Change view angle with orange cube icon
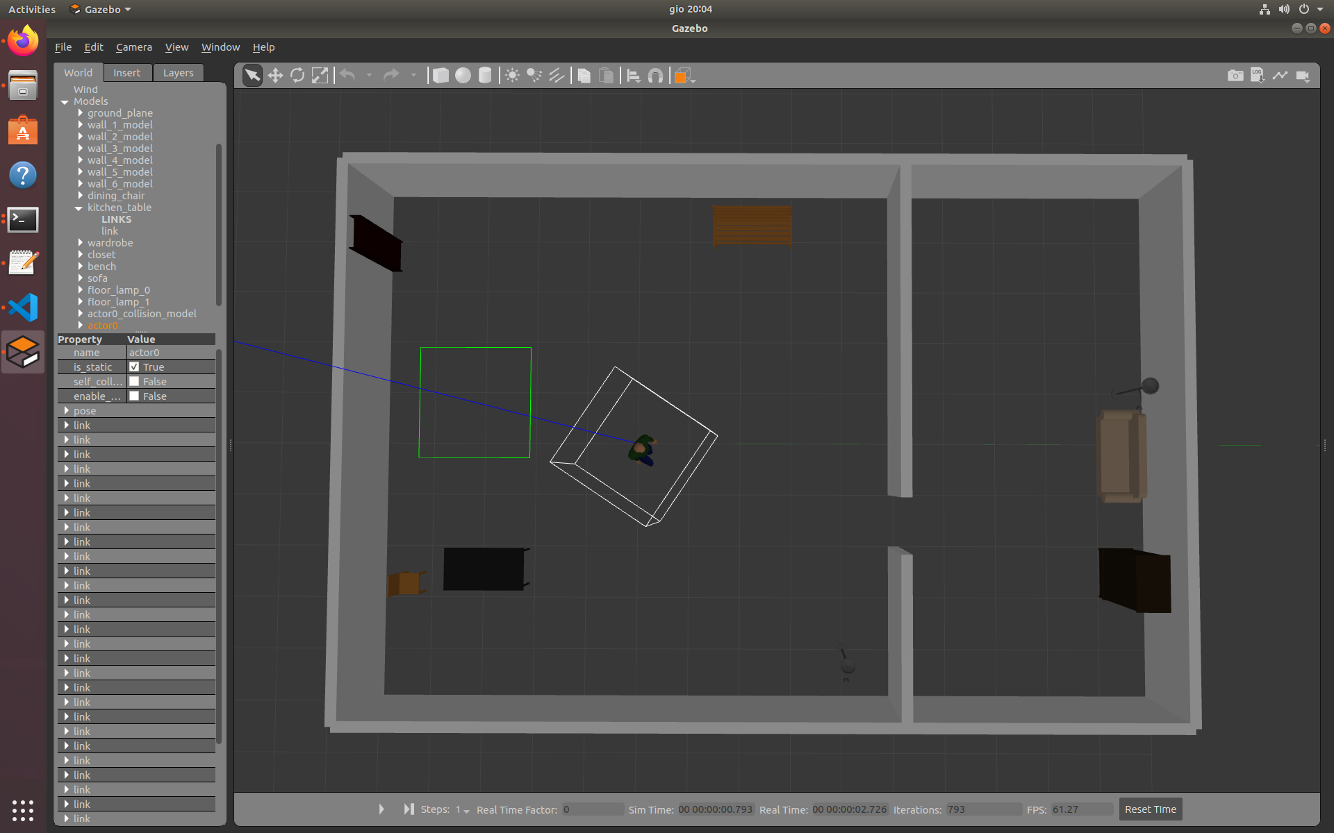This screenshot has height=833, width=1334. click(684, 76)
